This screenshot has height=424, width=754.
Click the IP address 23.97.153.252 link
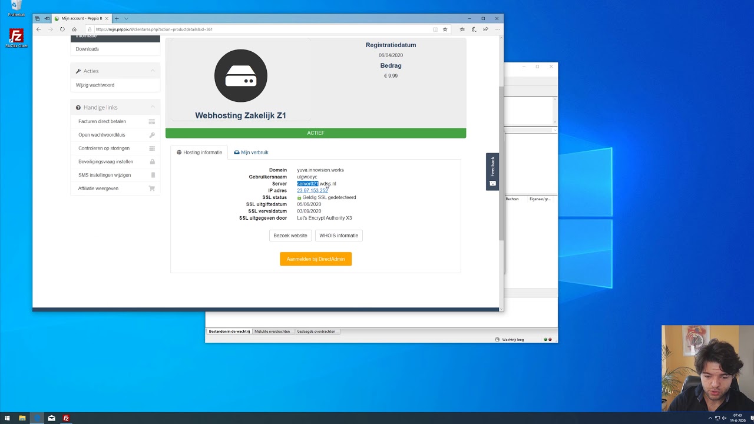312,191
